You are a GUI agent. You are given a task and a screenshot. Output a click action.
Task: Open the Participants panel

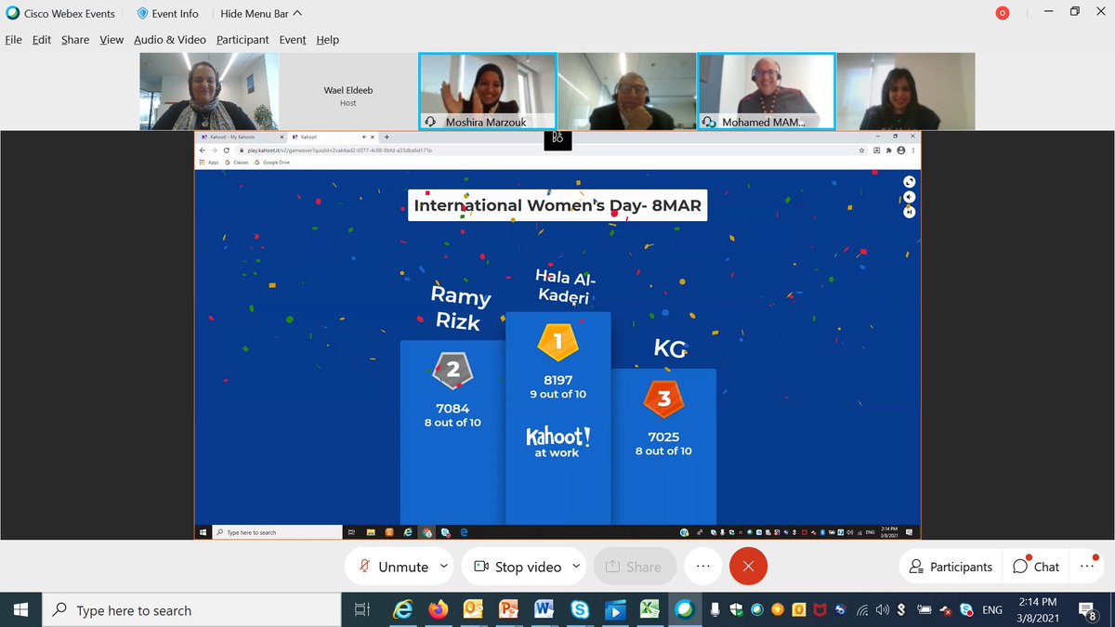click(951, 567)
